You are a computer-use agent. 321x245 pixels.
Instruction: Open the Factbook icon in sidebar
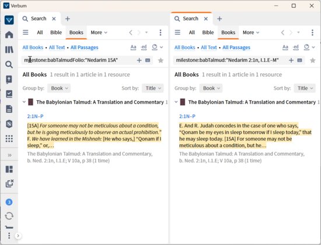coord(9,79)
